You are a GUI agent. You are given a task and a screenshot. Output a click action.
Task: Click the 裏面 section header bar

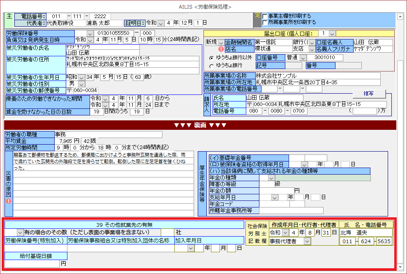200,125
